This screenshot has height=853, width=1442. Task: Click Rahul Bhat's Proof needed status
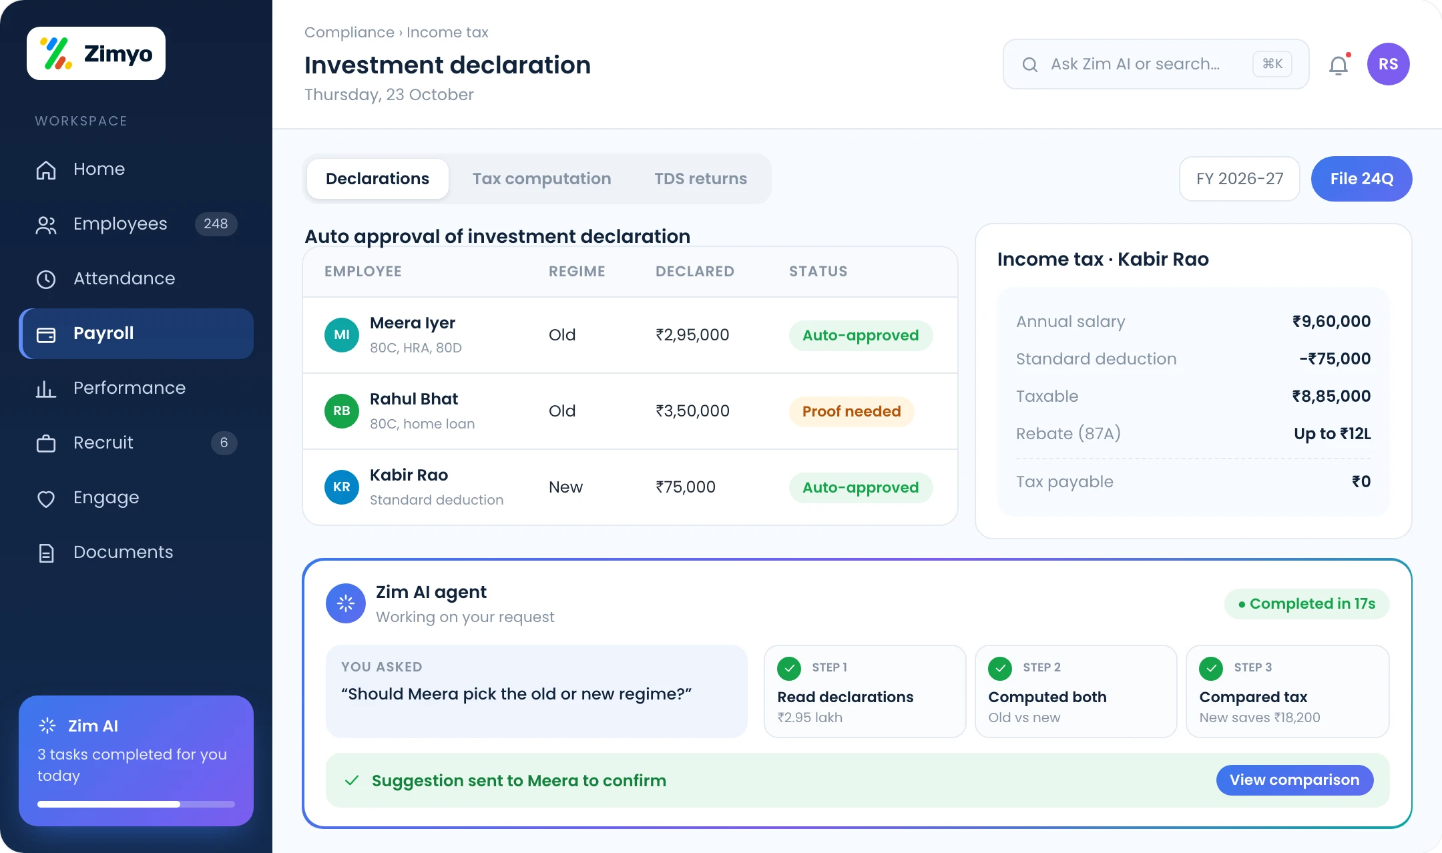[x=852, y=411]
